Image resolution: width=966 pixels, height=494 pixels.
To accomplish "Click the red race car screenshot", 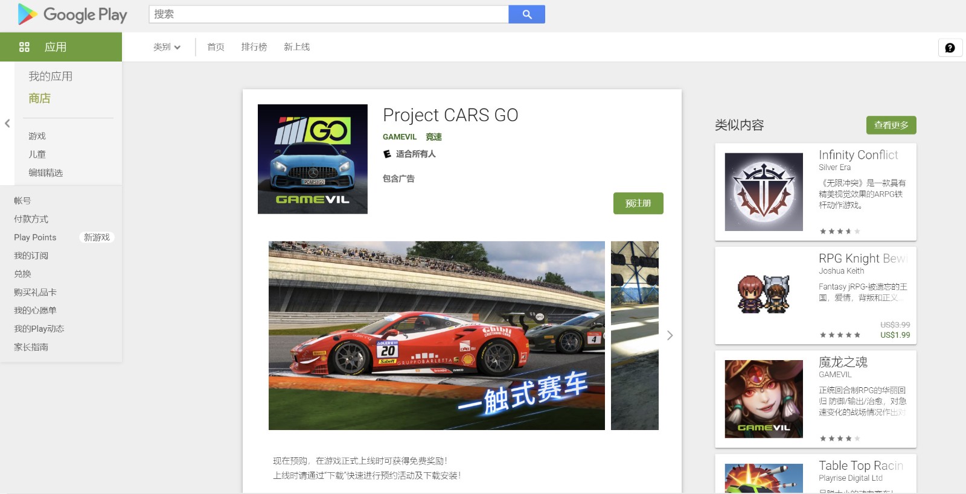I will pos(437,335).
